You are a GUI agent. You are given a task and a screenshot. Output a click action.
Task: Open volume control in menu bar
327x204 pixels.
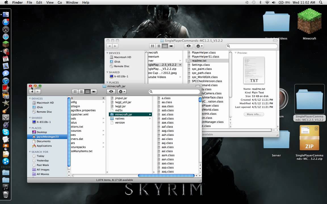point(274,2)
